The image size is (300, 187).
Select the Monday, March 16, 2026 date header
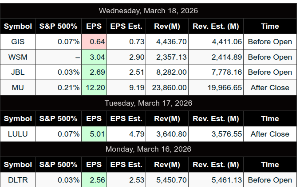148,149
